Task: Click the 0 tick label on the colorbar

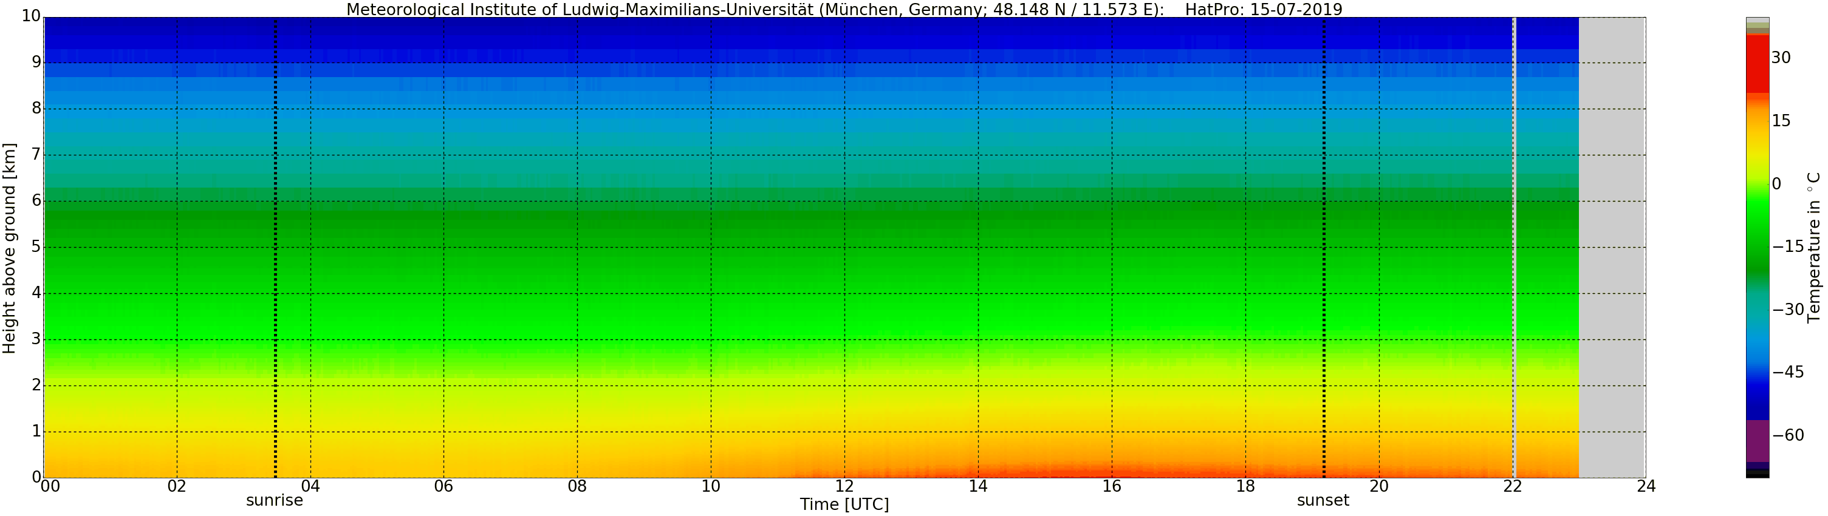Action: tap(1776, 185)
